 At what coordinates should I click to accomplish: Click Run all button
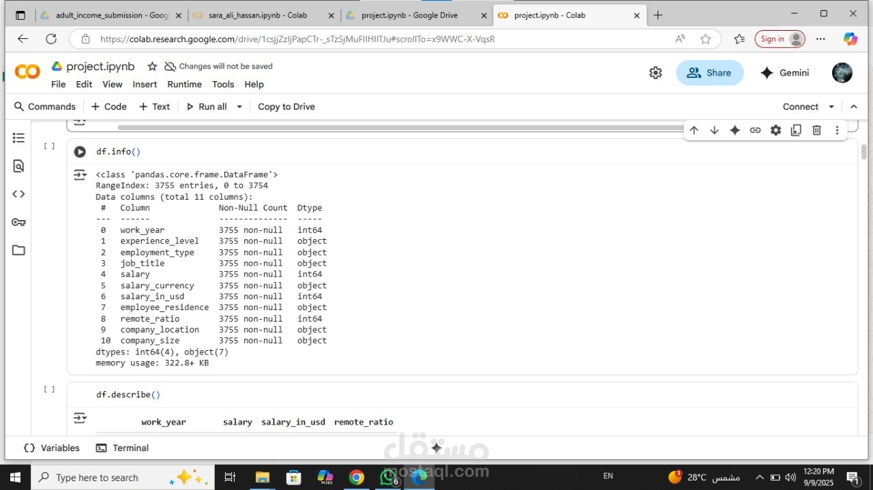click(x=207, y=107)
